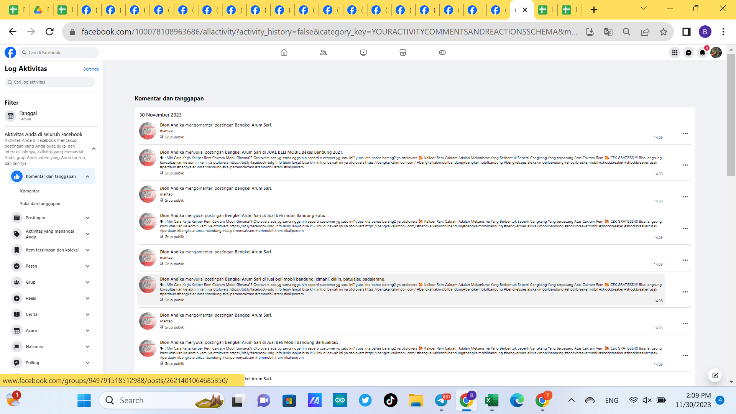Select Suka dan tanggapan sub-item
The height and width of the screenshot is (414, 736).
40,204
